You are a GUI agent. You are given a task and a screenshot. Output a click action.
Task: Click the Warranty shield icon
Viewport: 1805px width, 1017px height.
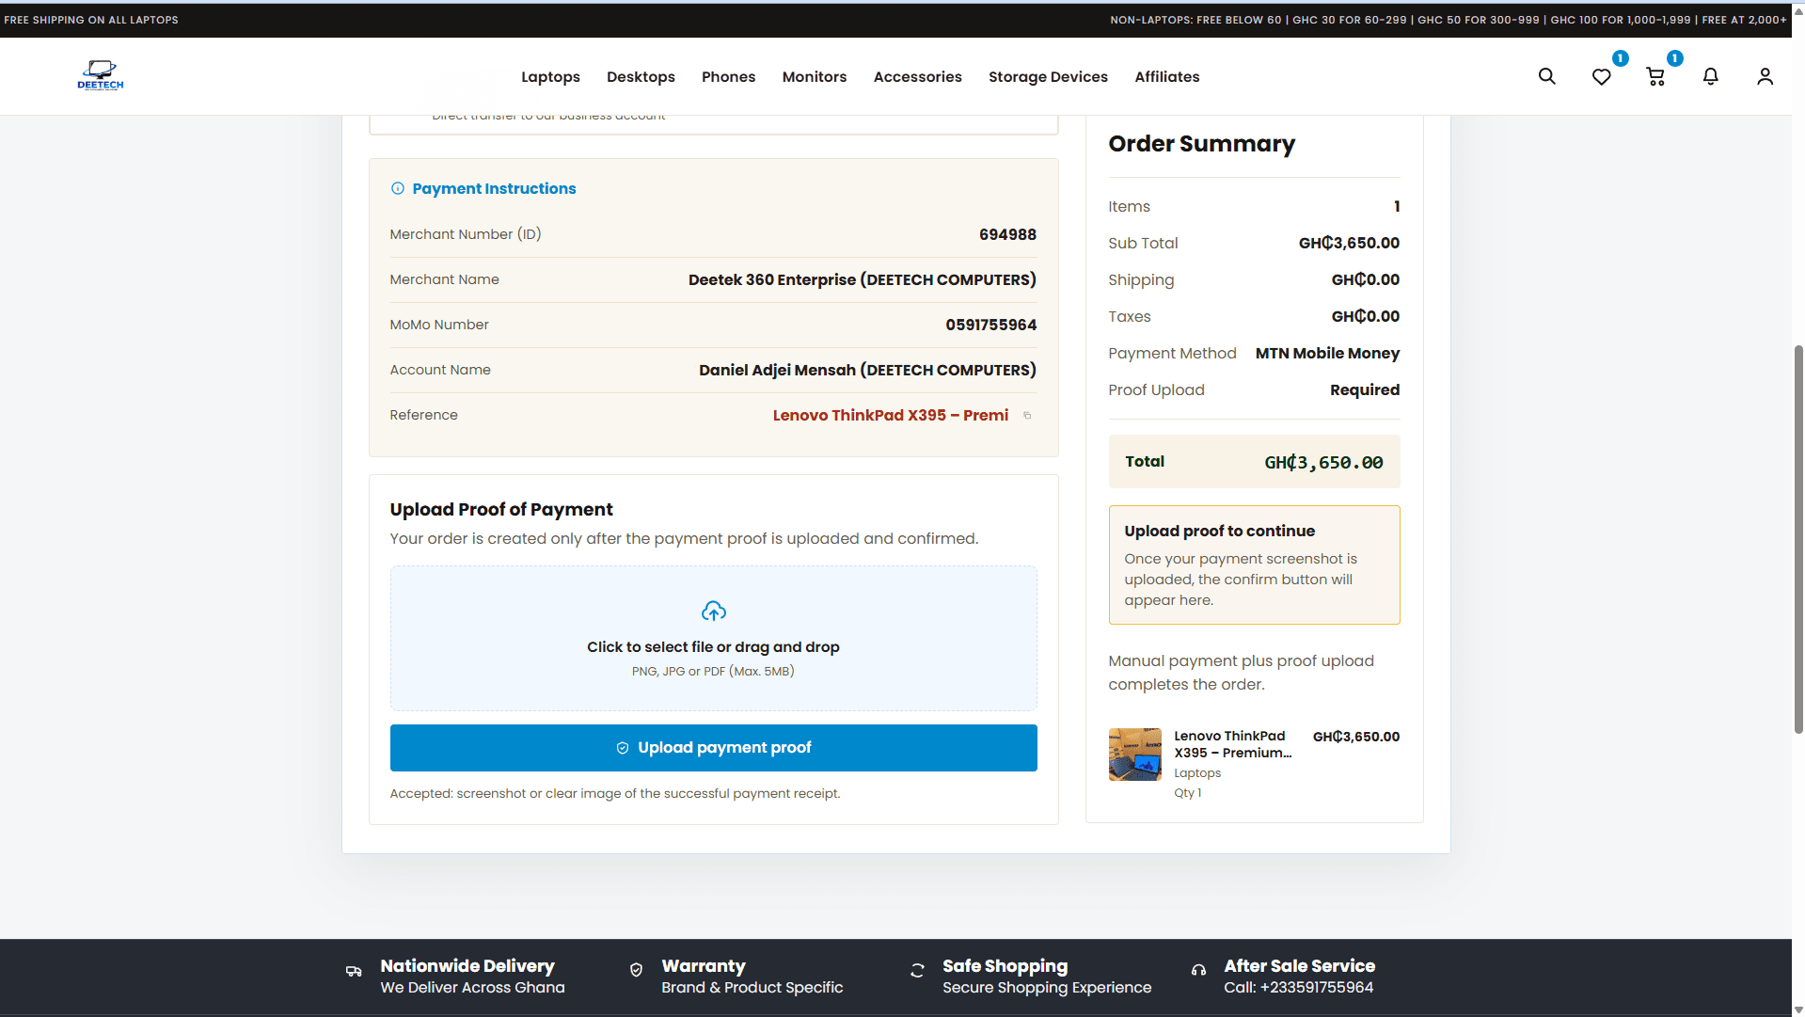(636, 969)
